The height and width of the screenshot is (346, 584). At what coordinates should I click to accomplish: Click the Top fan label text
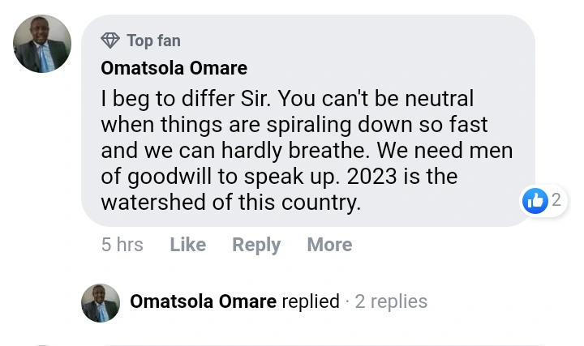[x=153, y=40]
